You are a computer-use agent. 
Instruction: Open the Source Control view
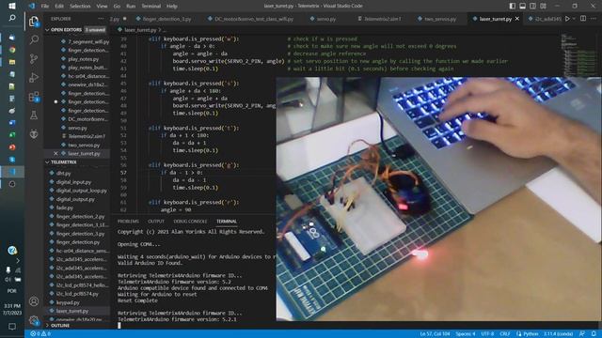34,58
